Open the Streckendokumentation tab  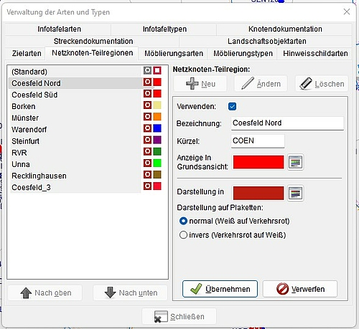tap(93, 41)
